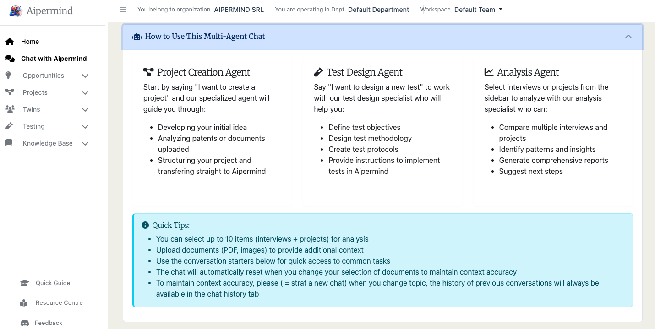The image size is (655, 329).
Task: Click the Twins people icon
Action: click(10, 109)
